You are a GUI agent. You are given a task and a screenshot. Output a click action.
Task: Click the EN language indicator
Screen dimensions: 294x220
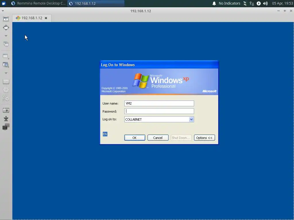(x=105, y=134)
